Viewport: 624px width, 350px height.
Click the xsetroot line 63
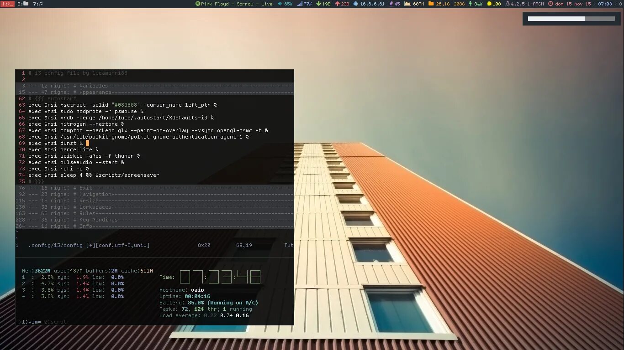pos(122,105)
